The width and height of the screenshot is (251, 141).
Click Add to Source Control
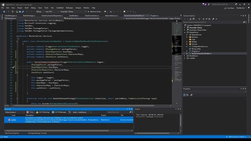pyautogui.click(x=236, y=137)
